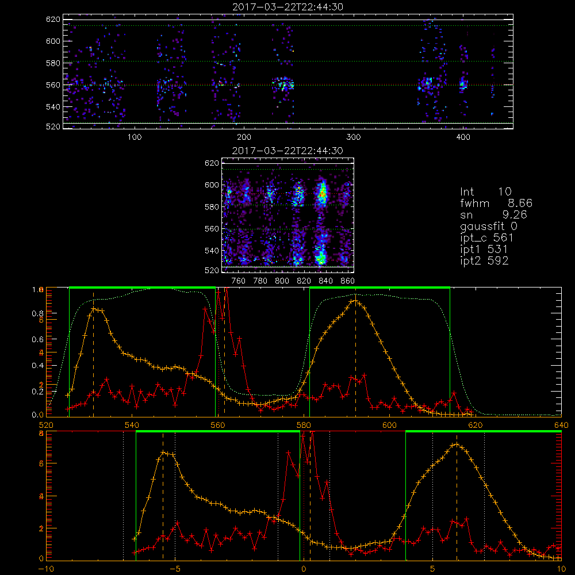Click x-axis label 0 on bottom profile plot
The width and height of the screenshot is (575, 575).
tap(304, 569)
